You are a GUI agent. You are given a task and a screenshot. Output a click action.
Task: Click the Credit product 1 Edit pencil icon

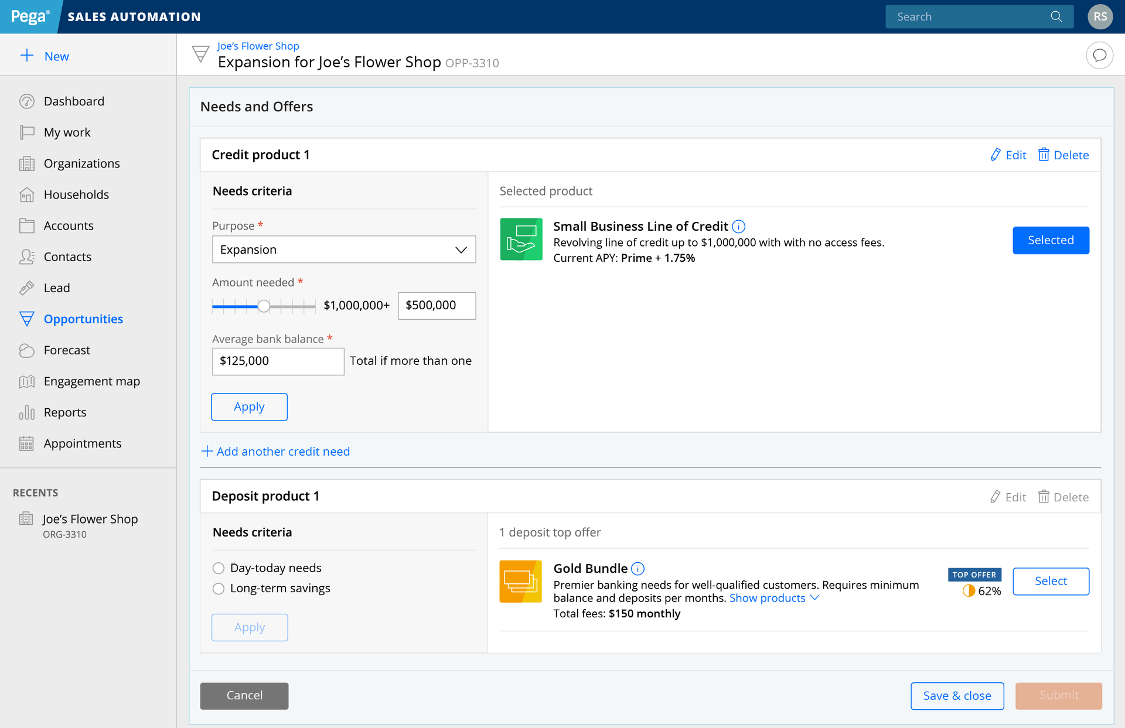[996, 155]
